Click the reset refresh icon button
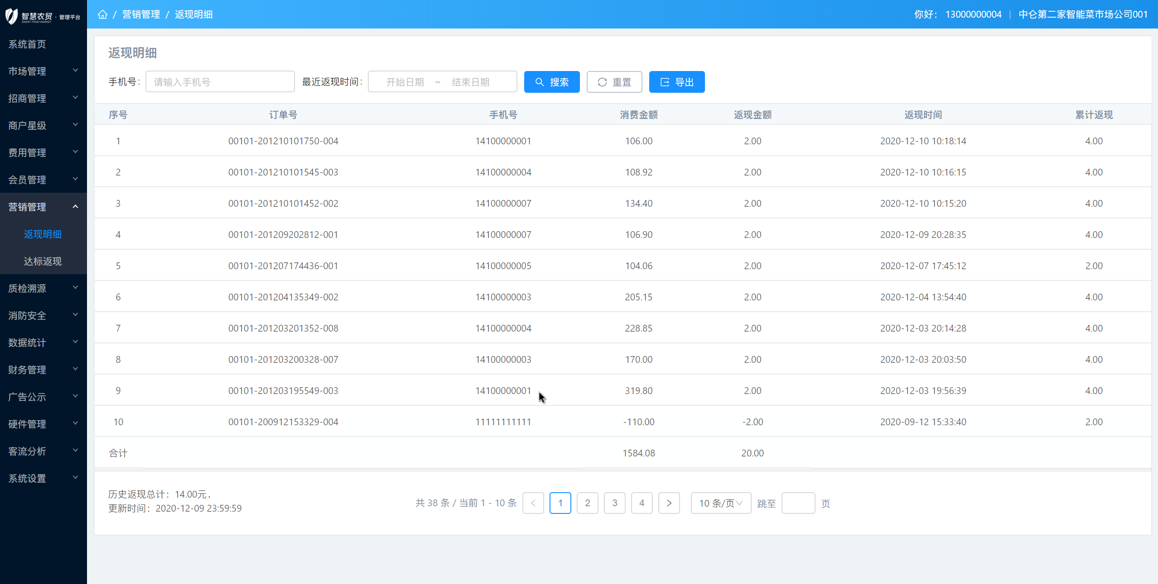 click(x=614, y=82)
